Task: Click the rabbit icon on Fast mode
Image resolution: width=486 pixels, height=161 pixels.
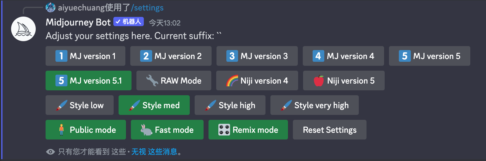Action: tap(146, 130)
